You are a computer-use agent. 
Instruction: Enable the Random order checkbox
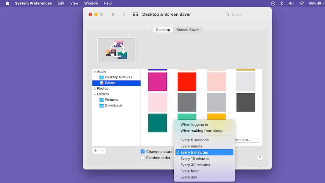[x=142, y=158]
